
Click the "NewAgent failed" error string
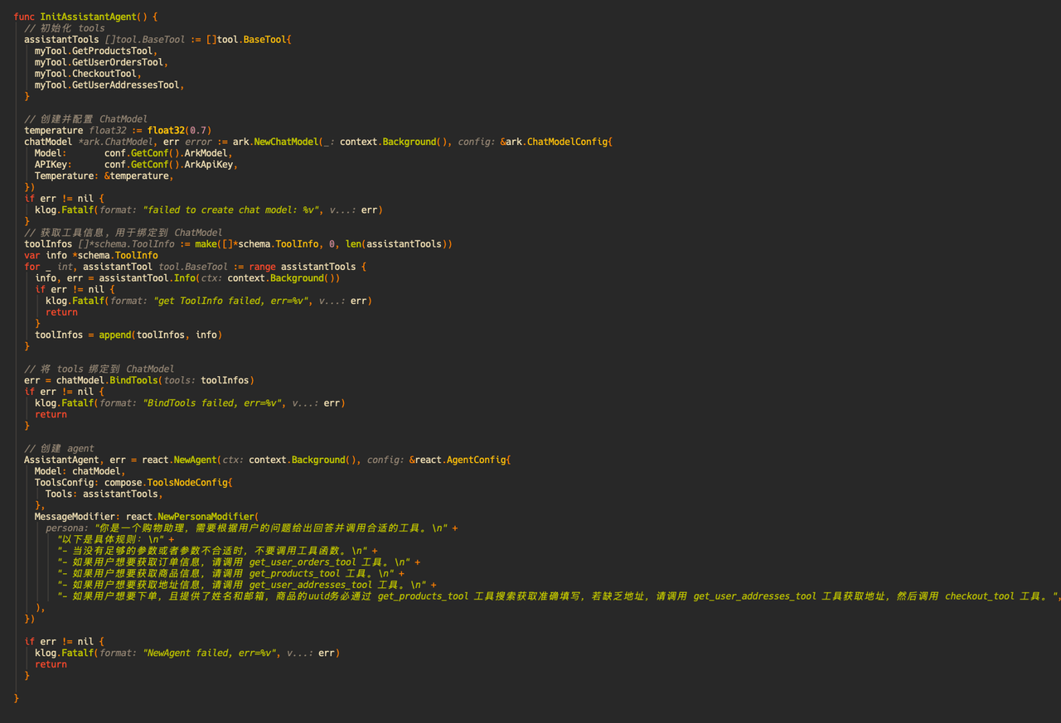tap(211, 653)
